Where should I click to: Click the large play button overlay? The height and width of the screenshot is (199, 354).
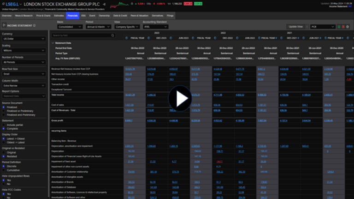(x=180, y=99)
